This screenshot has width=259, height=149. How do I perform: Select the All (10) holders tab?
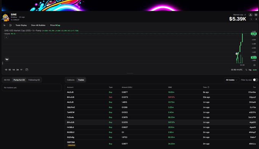7,80
